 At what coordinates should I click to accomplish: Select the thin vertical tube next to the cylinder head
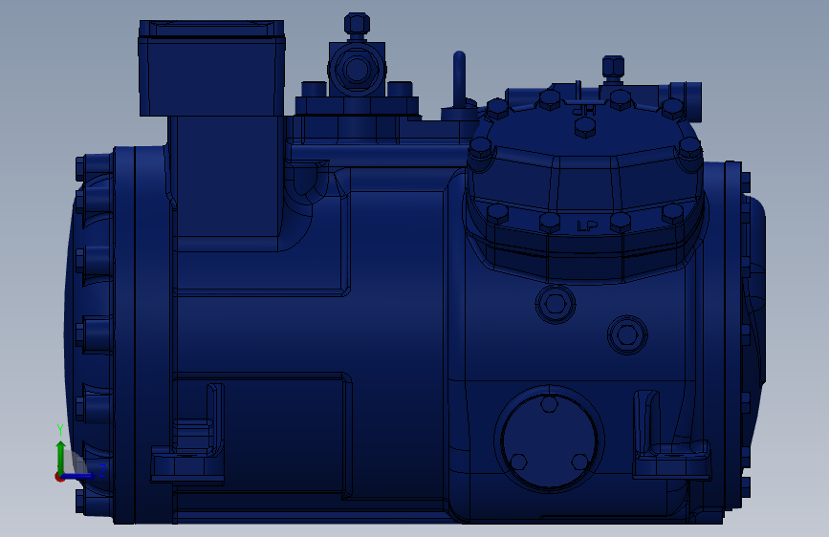tap(459, 79)
